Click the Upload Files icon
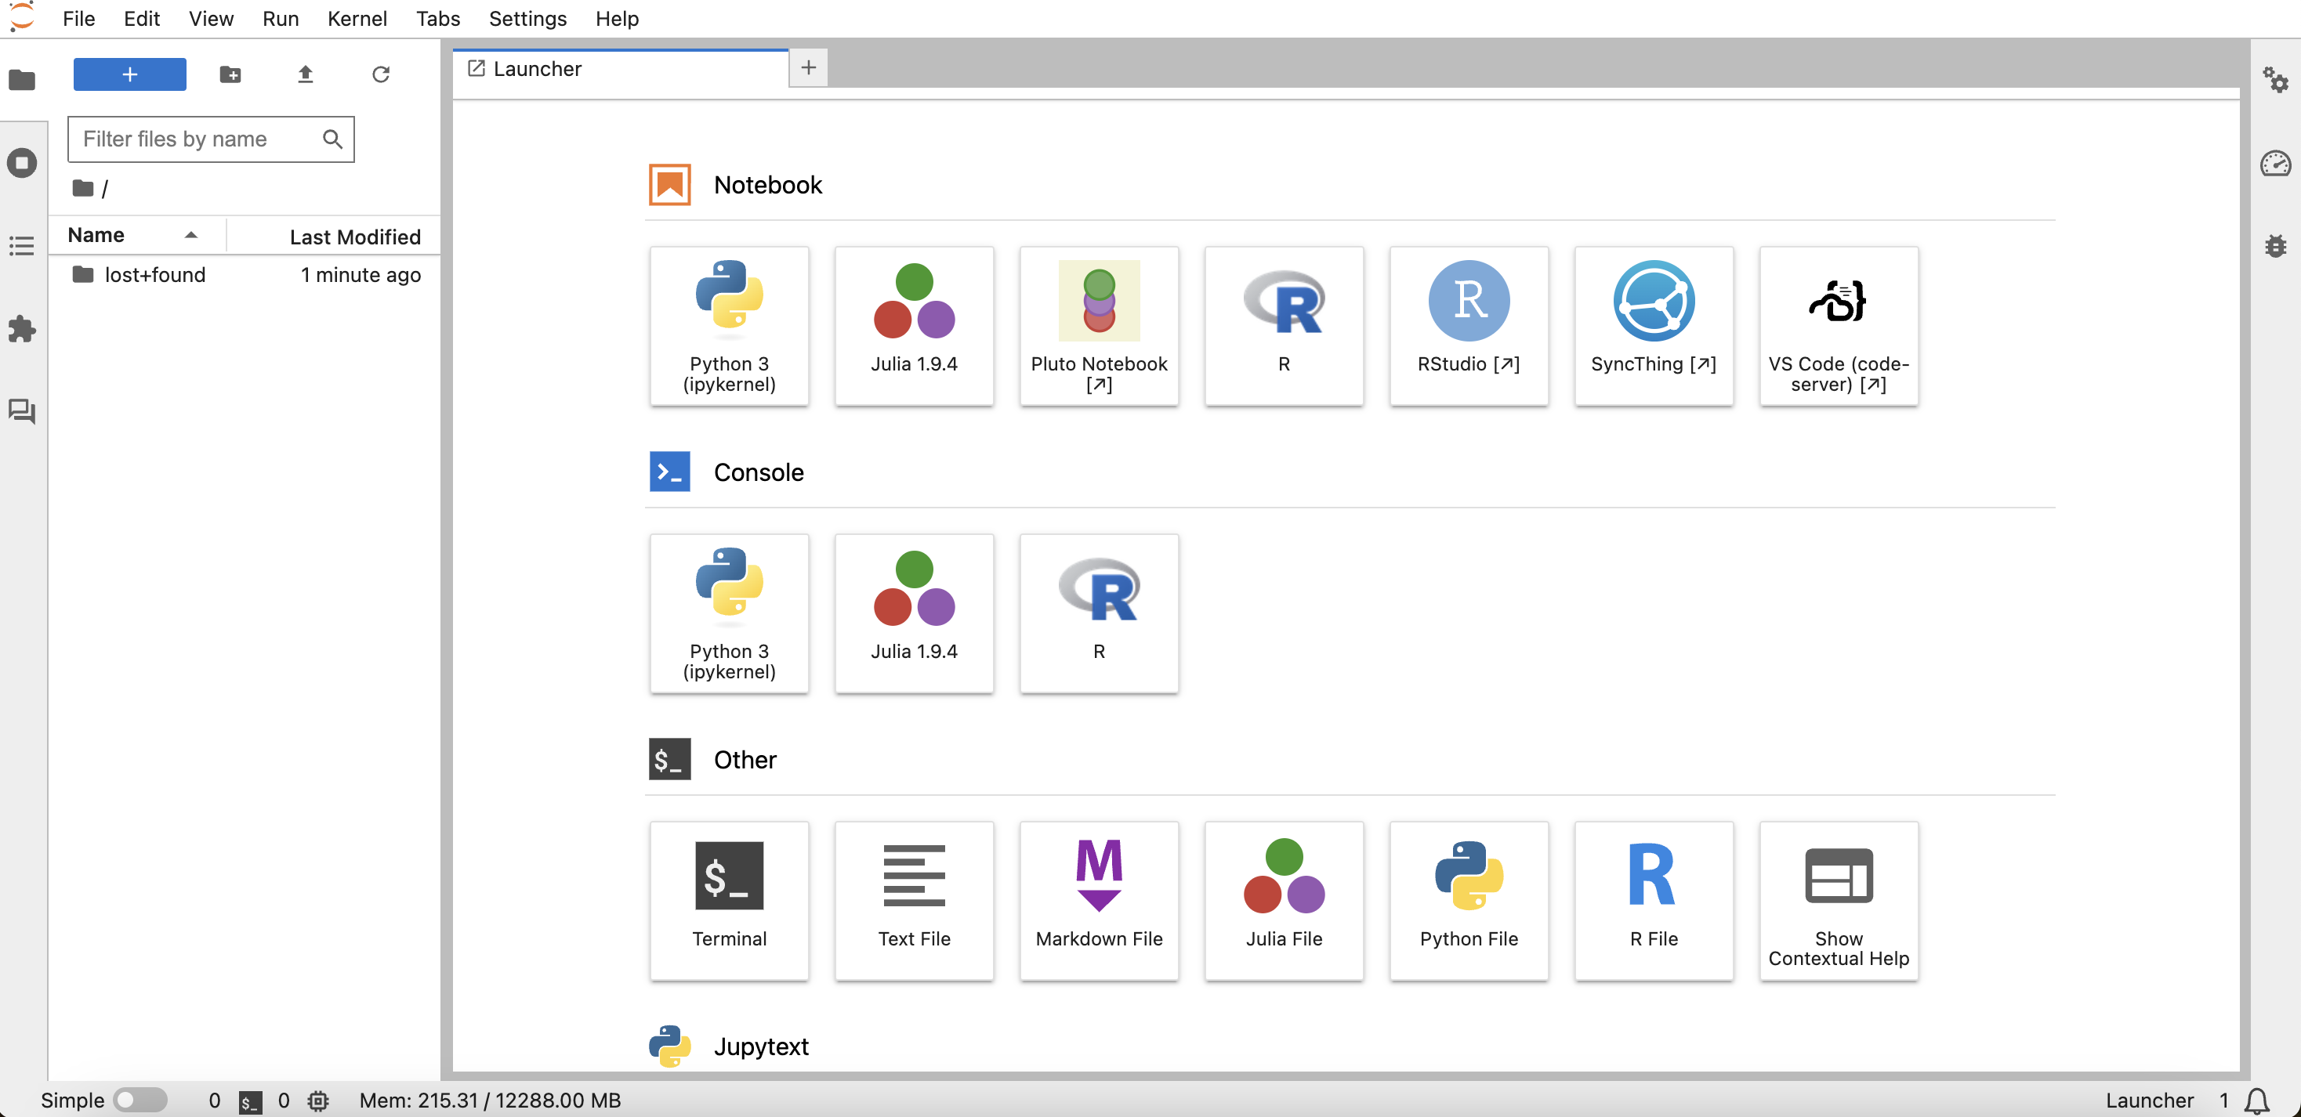This screenshot has height=1117, width=2301. coord(306,74)
